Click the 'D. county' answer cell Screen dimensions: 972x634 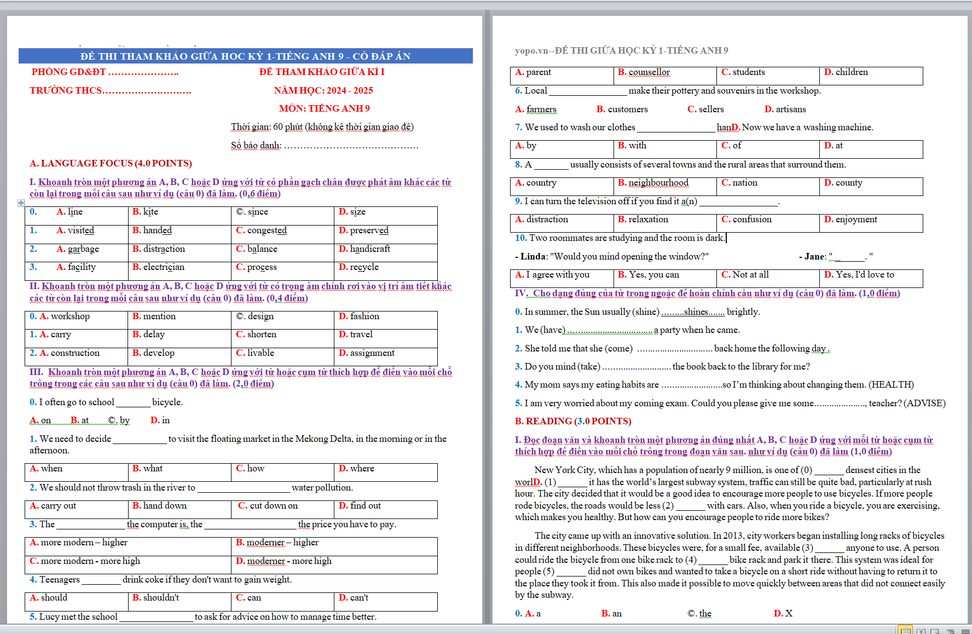871,187
